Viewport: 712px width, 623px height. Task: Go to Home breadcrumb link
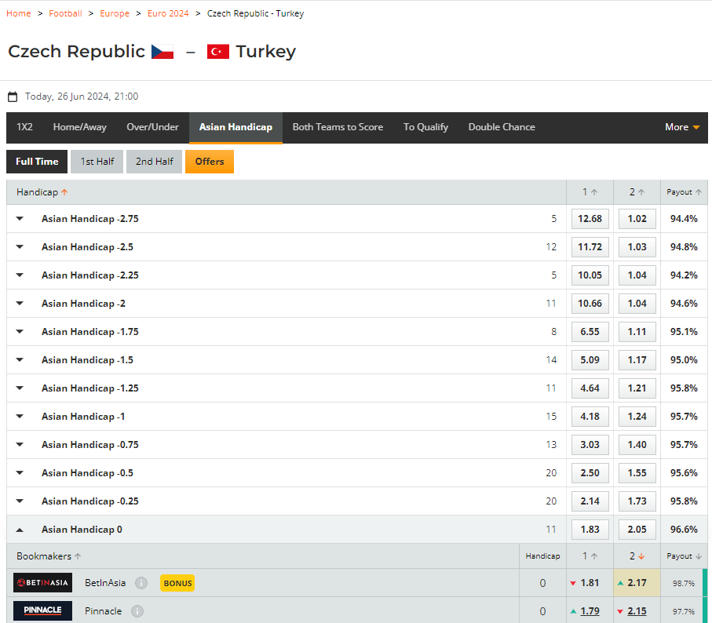(19, 13)
